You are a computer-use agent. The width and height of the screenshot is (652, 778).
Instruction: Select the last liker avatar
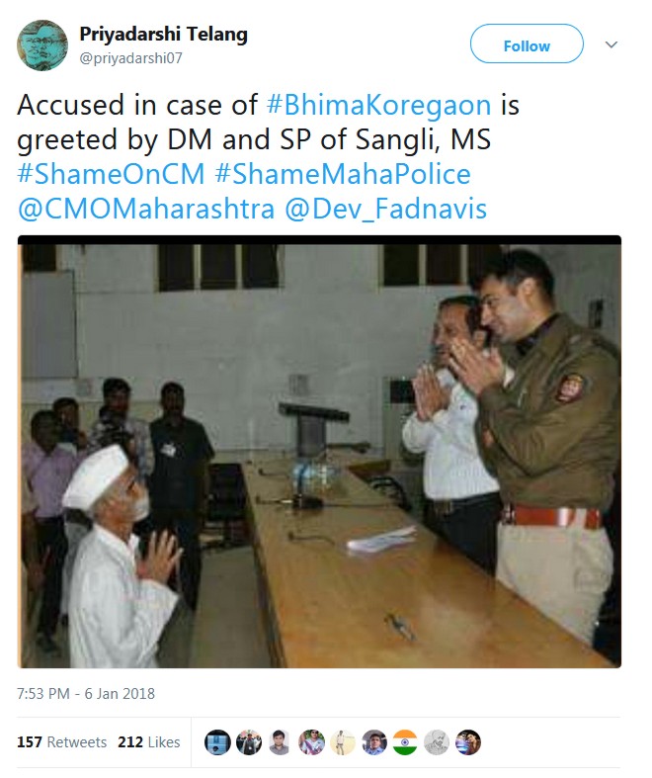coord(468,742)
